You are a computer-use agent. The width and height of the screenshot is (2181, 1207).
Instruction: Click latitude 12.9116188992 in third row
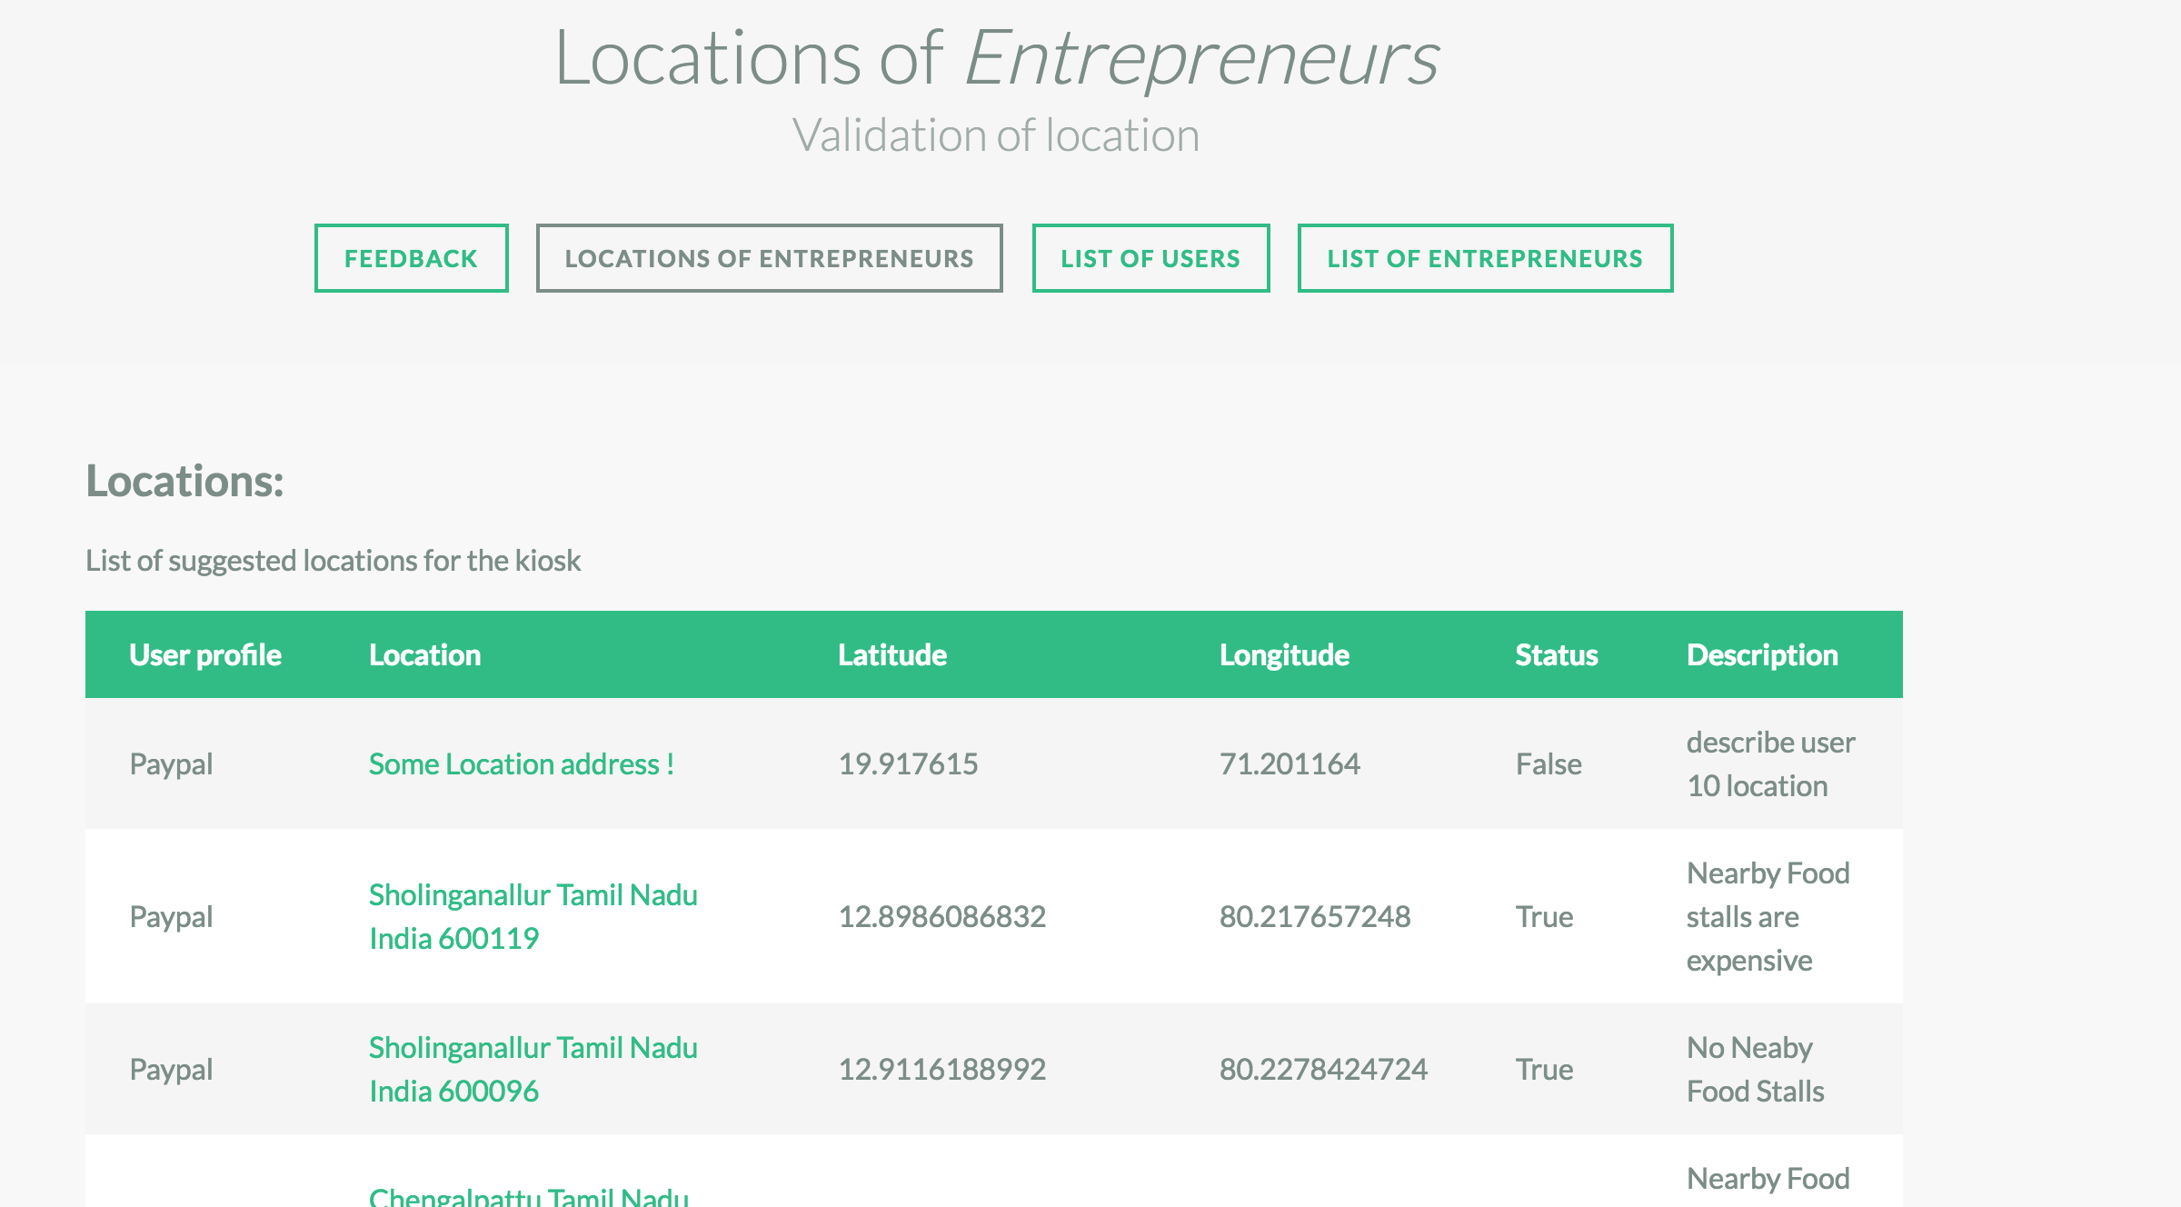coord(941,1069)
